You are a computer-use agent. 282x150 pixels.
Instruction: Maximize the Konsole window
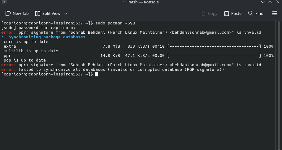point(270,2)
